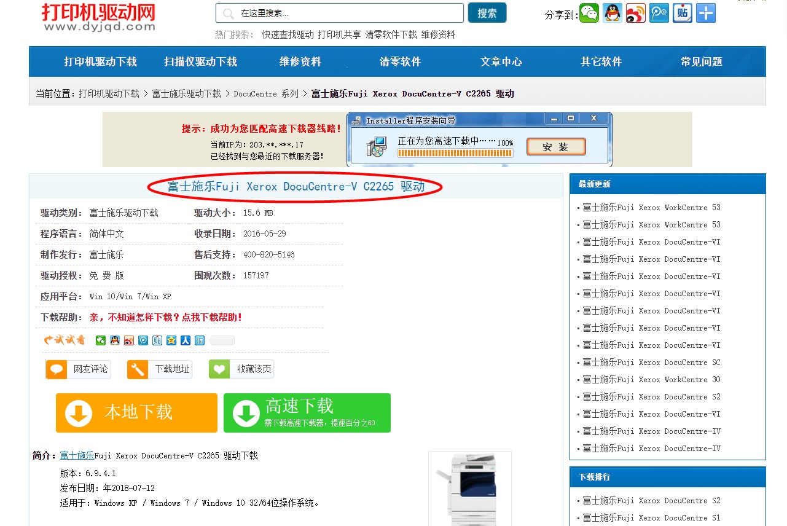Image resolution: width=787 pixels, height=526 pixels.
Task: Open DocuCentre S2 link under 下载排行
Action: [652, 501]
